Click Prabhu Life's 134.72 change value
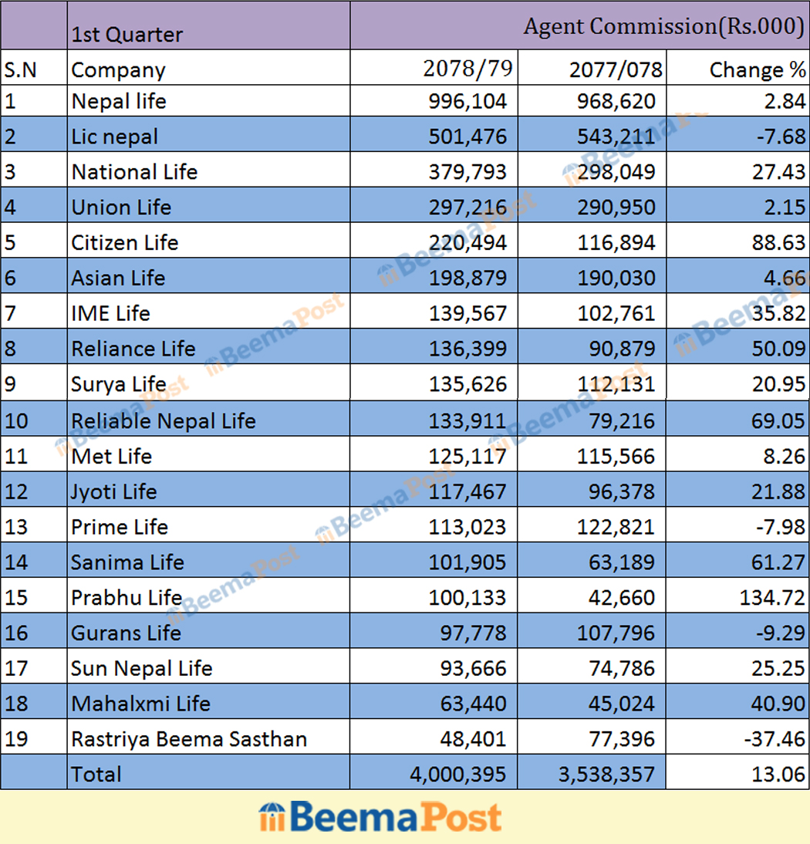This screenshot has width=810, height=844. click(772, 598)
